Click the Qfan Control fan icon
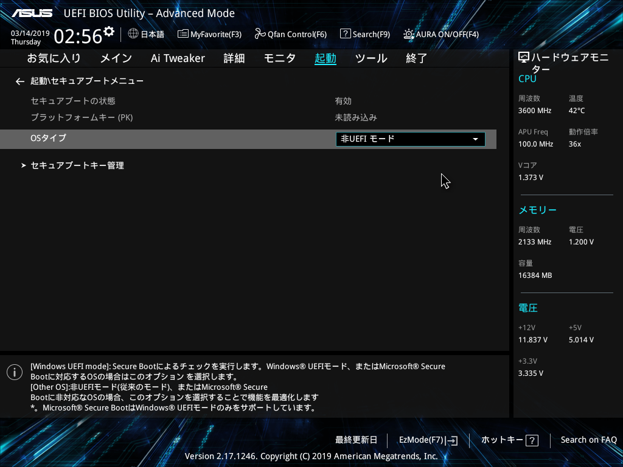The image size is (623, 467). (x=260, y=34)
